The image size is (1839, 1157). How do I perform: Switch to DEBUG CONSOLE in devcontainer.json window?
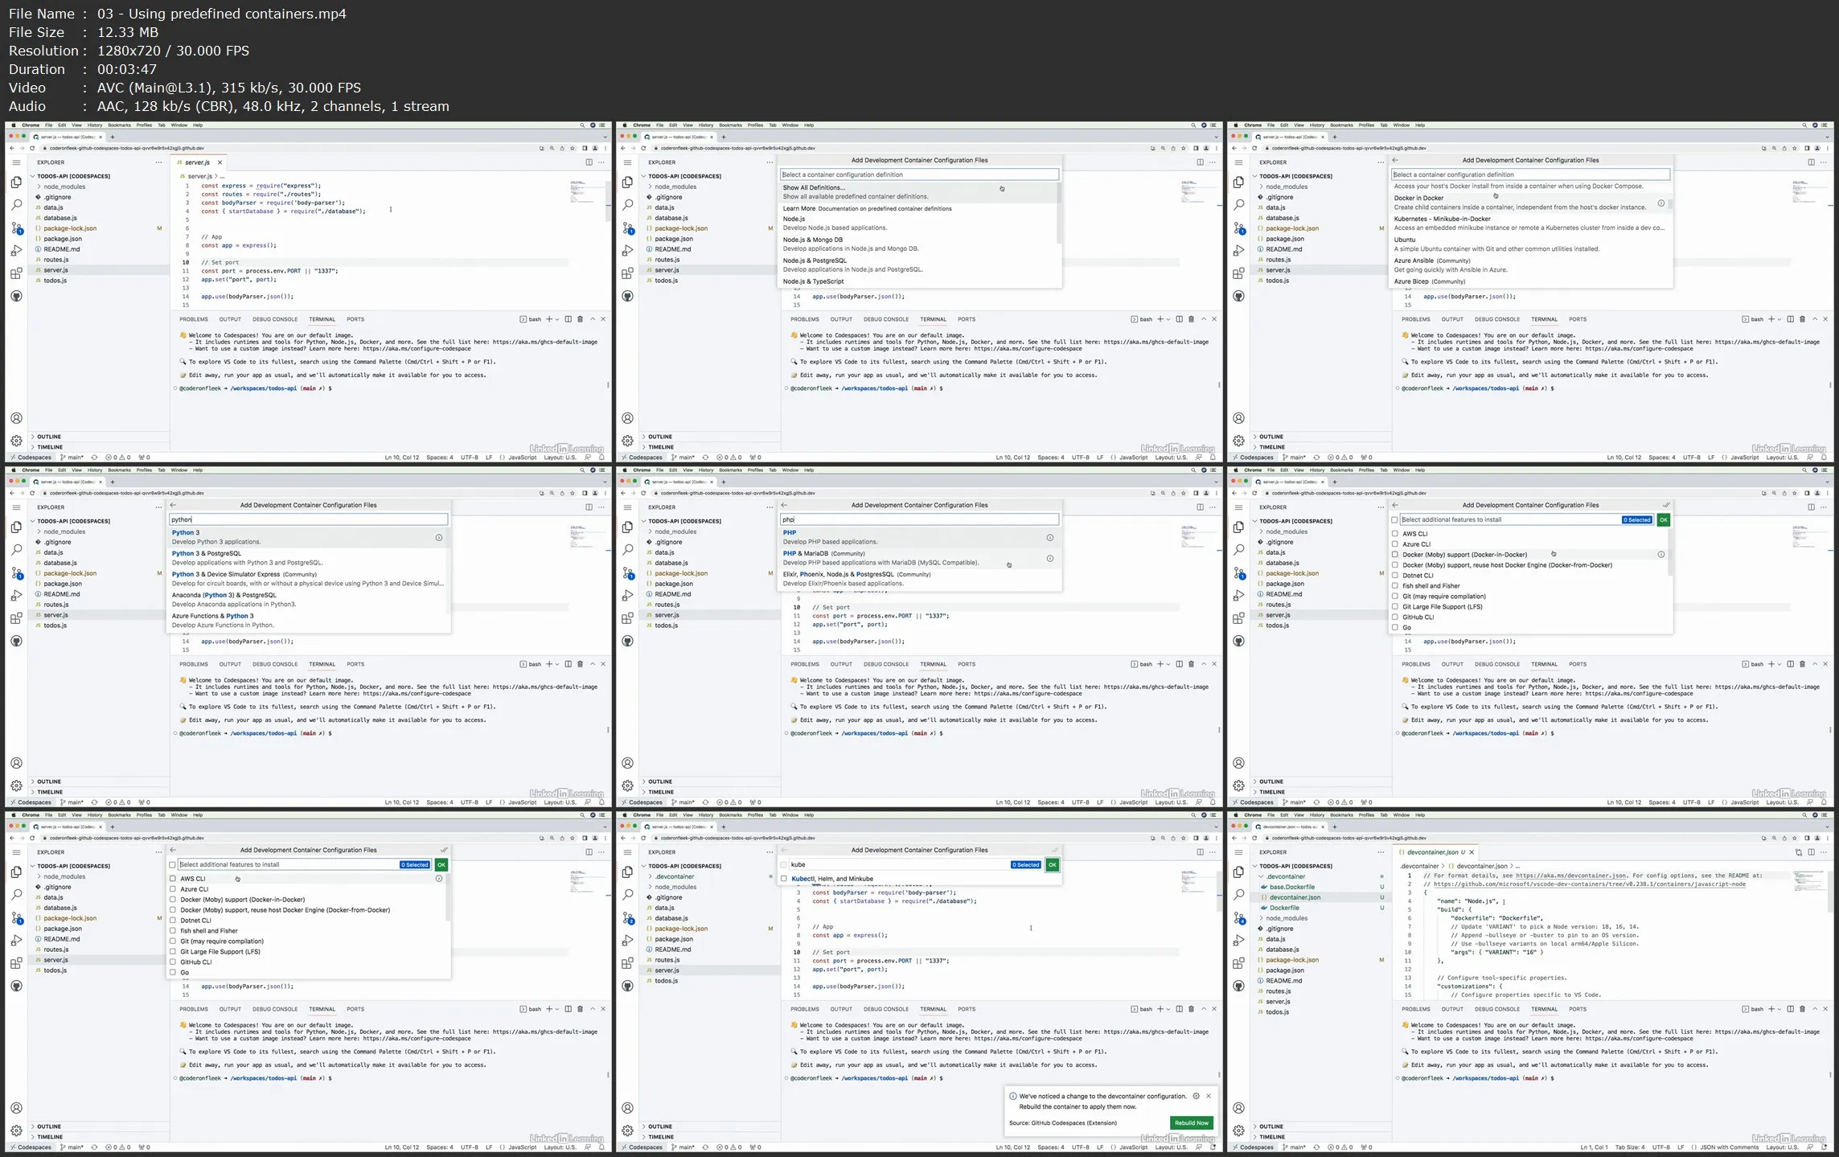click(1497, 1009)
